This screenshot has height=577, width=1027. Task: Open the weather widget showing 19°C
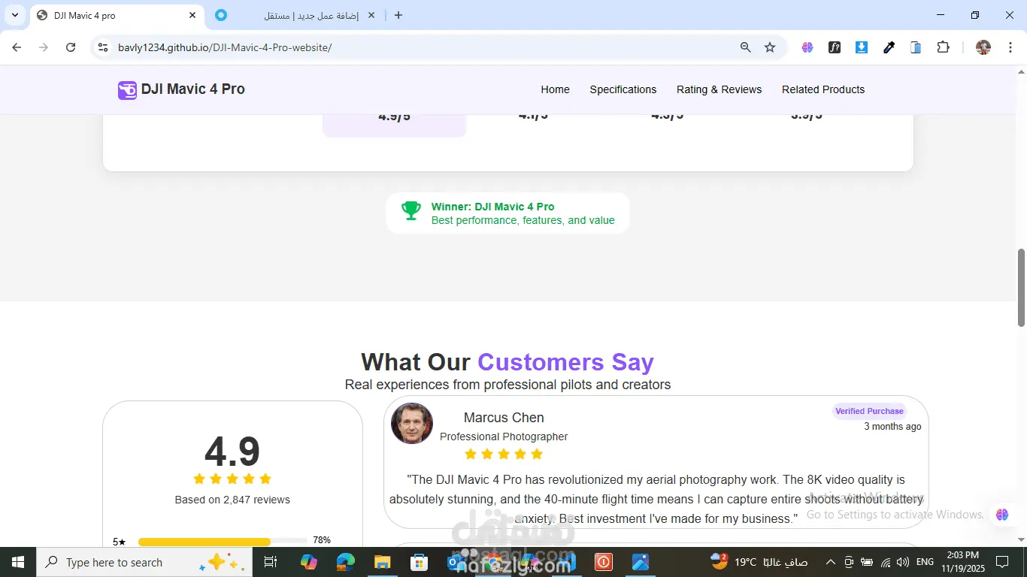tap(759, 562)
